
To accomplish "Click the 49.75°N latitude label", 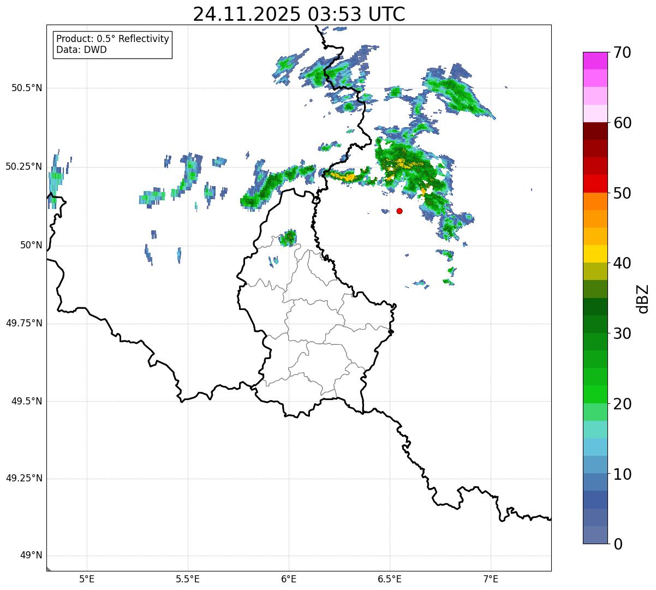I will tap(24, 323).
